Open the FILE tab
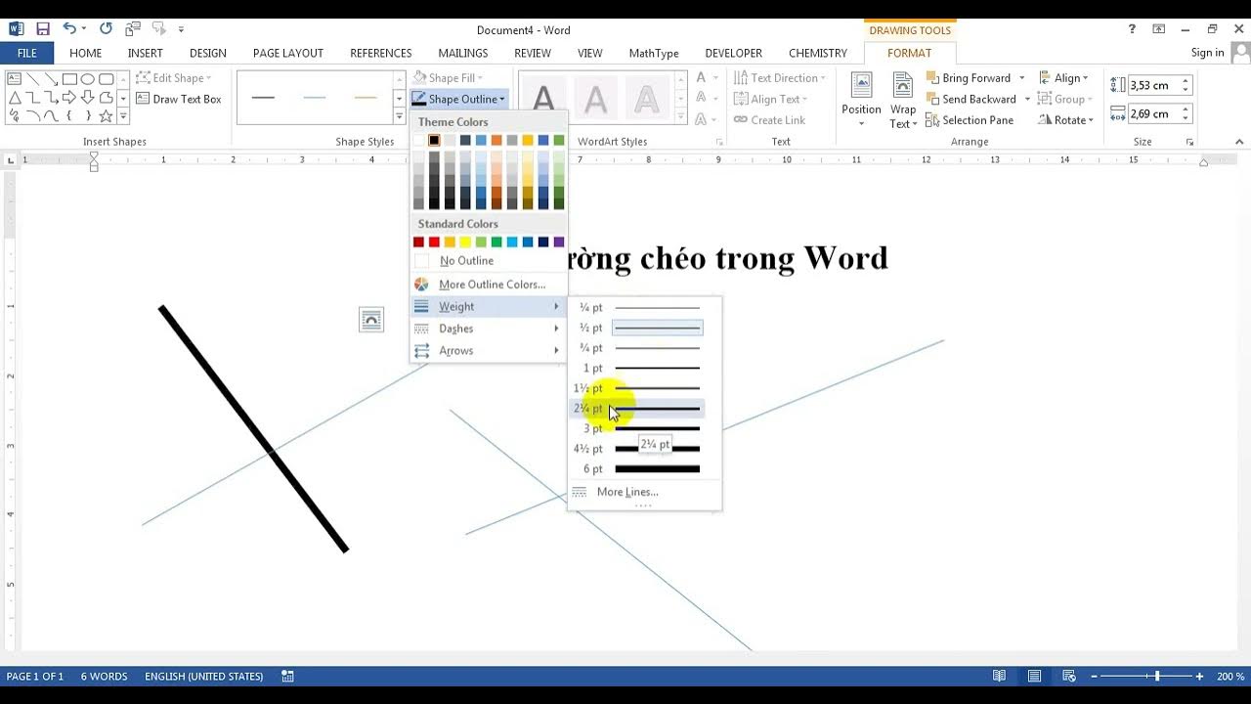 [x=27, y=53]
